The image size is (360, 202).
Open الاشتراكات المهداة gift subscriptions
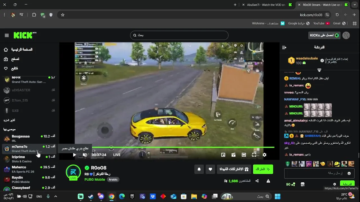point(234,169)
